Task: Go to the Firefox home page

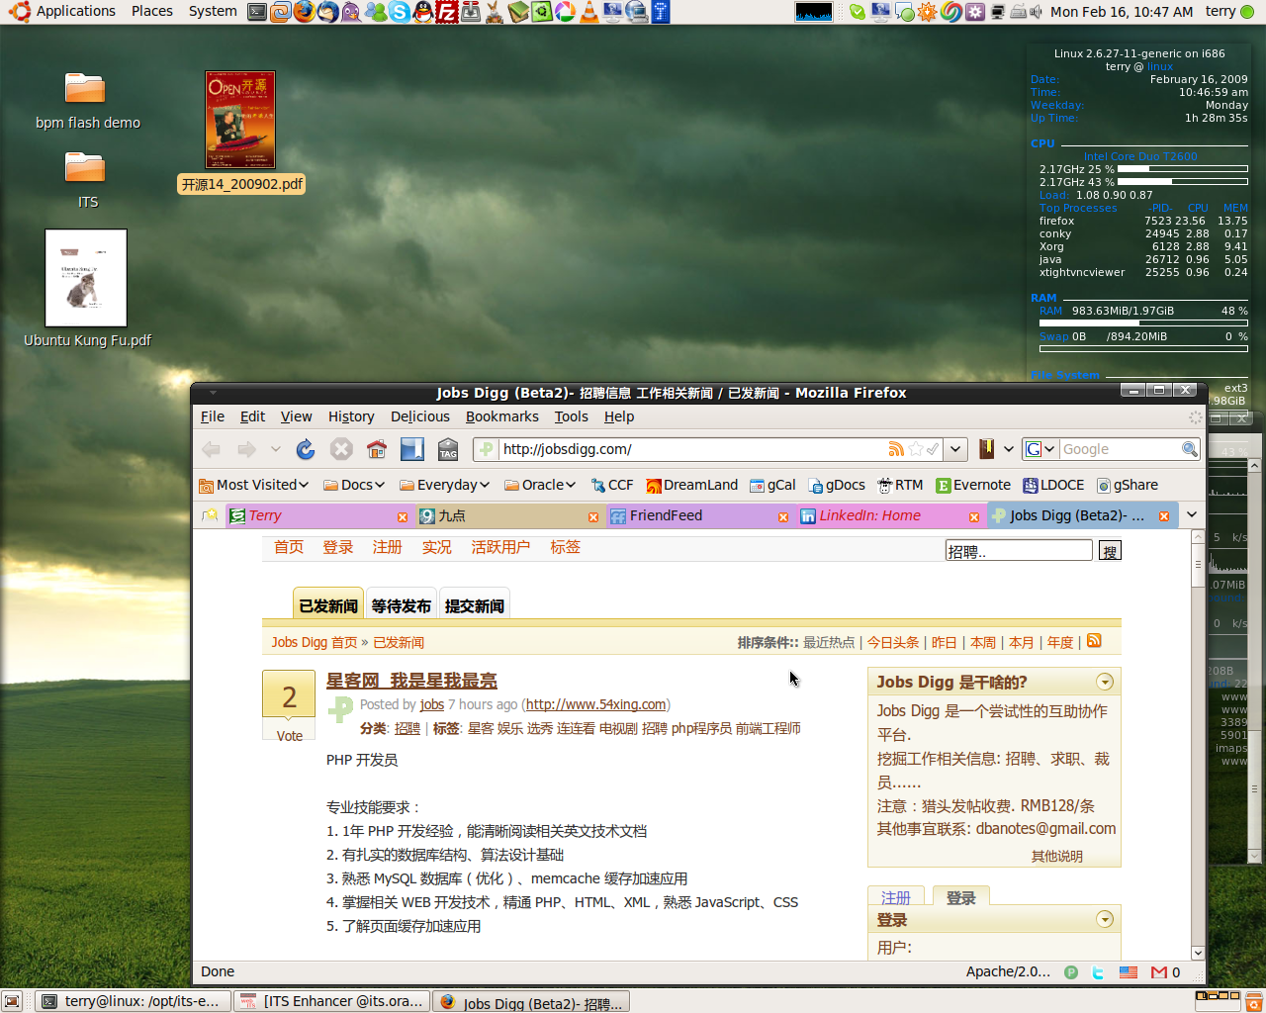Action: point(377,449)
